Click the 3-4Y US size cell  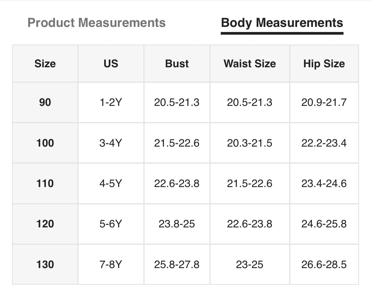pyautogui.click(x=111, y=143)
